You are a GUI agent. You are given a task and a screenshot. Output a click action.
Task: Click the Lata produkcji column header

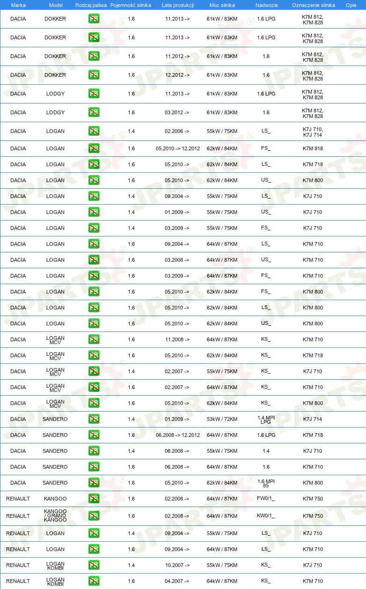tap(178, 5)
